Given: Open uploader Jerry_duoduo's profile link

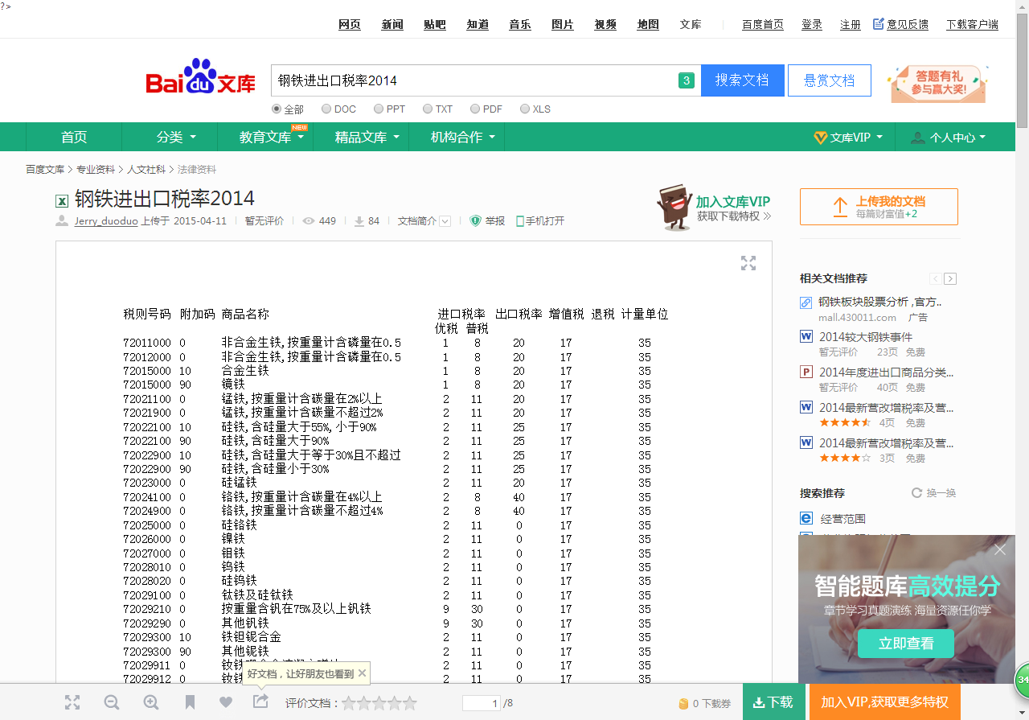Looking at the screenshot, I should click(107, 220).
